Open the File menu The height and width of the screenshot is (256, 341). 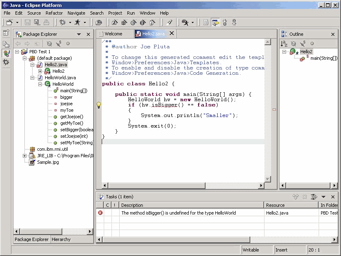pos(7,13)
